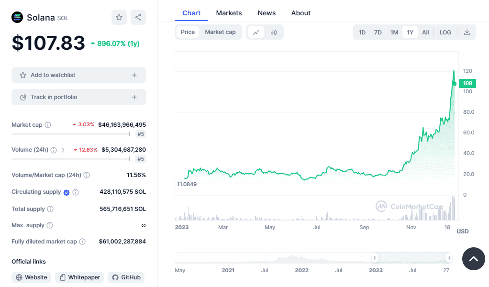Viewport: 489px width, 287px height.
Task: Click the plus icon on Add to watchlist
Action: click(134, 75)
